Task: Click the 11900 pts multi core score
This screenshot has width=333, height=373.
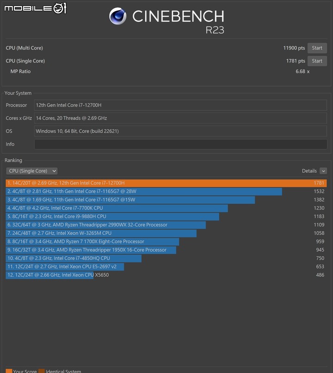Action: pyautogui.click(x=294, y=48)
